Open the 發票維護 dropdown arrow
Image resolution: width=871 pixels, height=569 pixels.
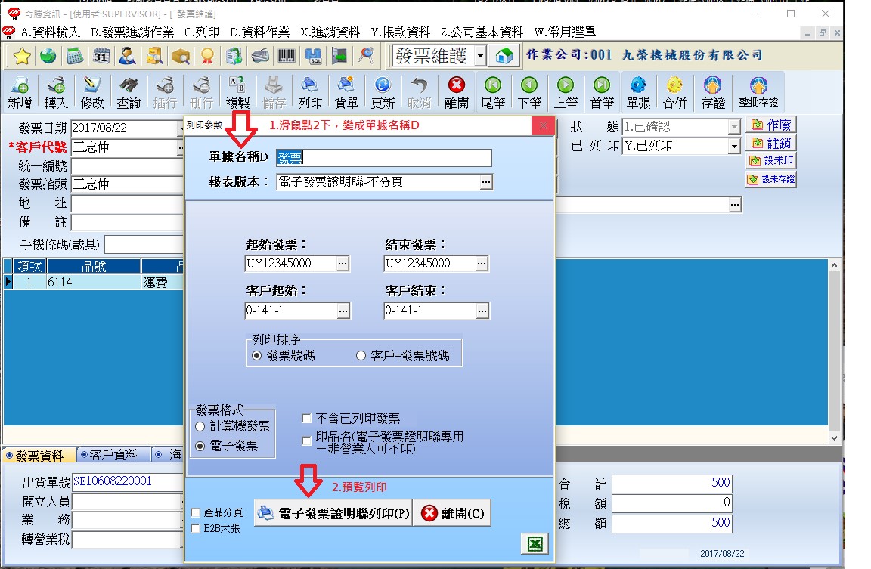(x=480, y=56)
